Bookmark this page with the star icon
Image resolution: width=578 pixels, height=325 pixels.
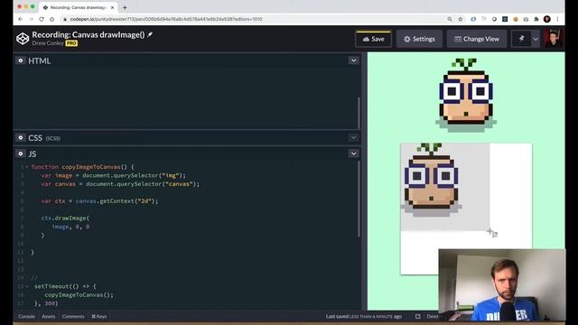pyautogui.click(x=460, y=19)
